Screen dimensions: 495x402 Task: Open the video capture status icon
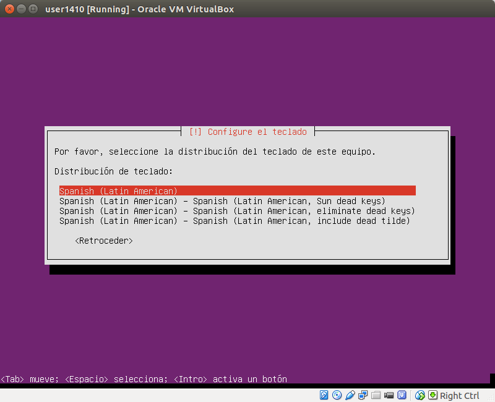pyautogui.click(x=389, y=395)
